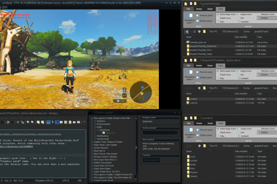
Task: Expand the Graphics tree node
Action: tap(95, 121)
